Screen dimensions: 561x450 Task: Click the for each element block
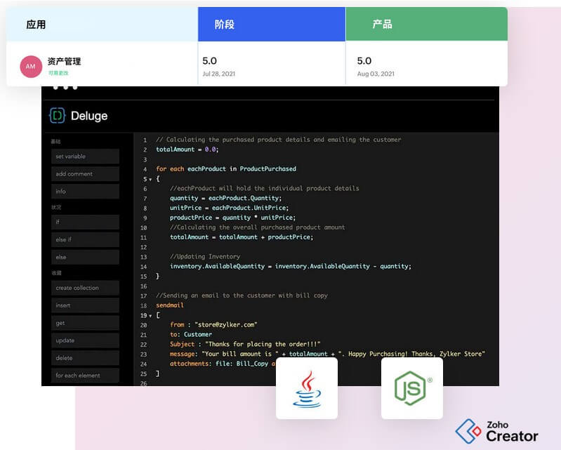click(85, 376)
